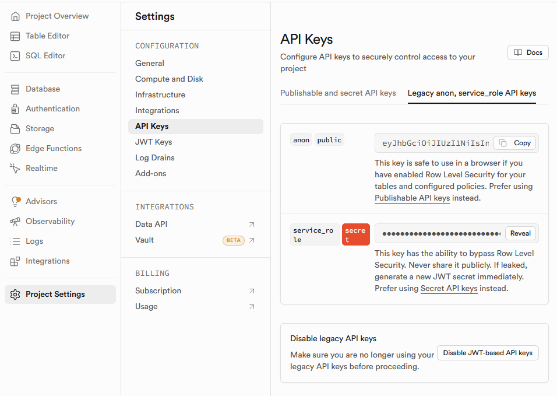557x396 pixels.
Task: Open Compute and Disk settings
Action: tap(169, 79)
